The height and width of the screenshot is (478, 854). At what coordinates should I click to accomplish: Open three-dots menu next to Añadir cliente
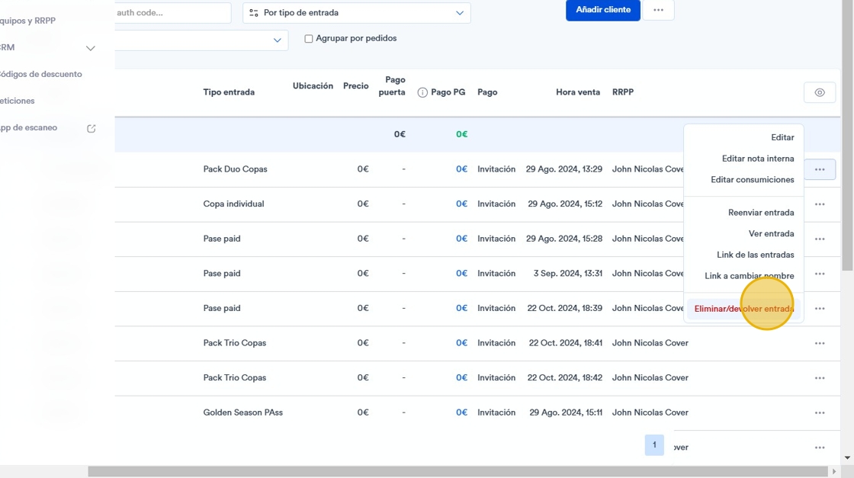[x=658, y=10]
